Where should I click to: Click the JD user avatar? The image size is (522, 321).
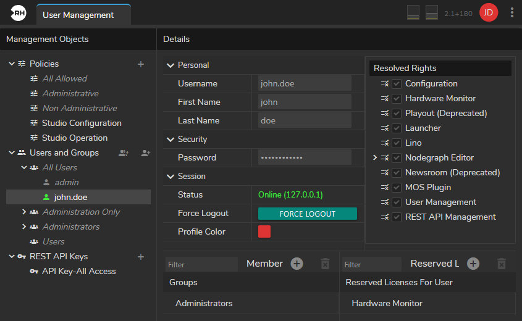click(x=489, y=12)
